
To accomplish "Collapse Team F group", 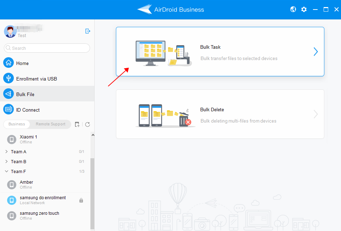I will tap(7, 171).
